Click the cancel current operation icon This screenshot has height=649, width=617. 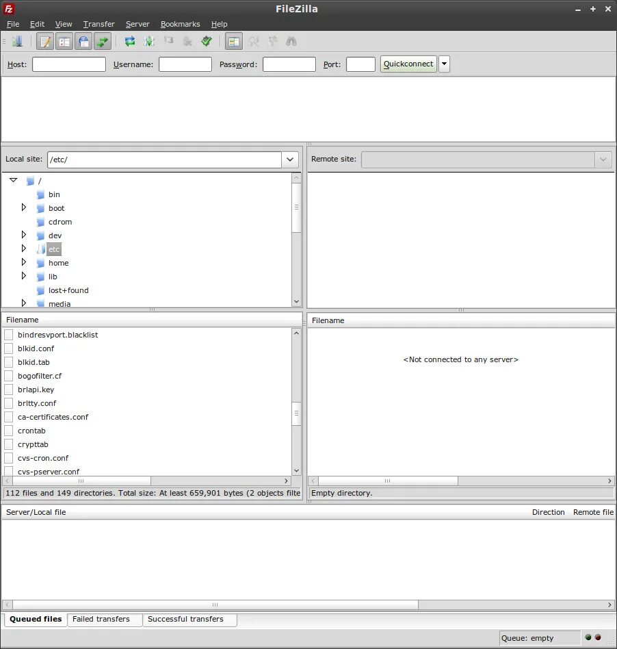point(168,41)
